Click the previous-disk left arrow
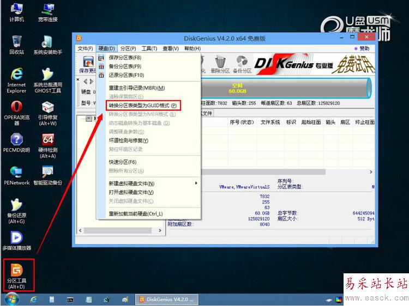Image resolution: width=409 pixels, height=306 pixels. (x=85, y=82)
